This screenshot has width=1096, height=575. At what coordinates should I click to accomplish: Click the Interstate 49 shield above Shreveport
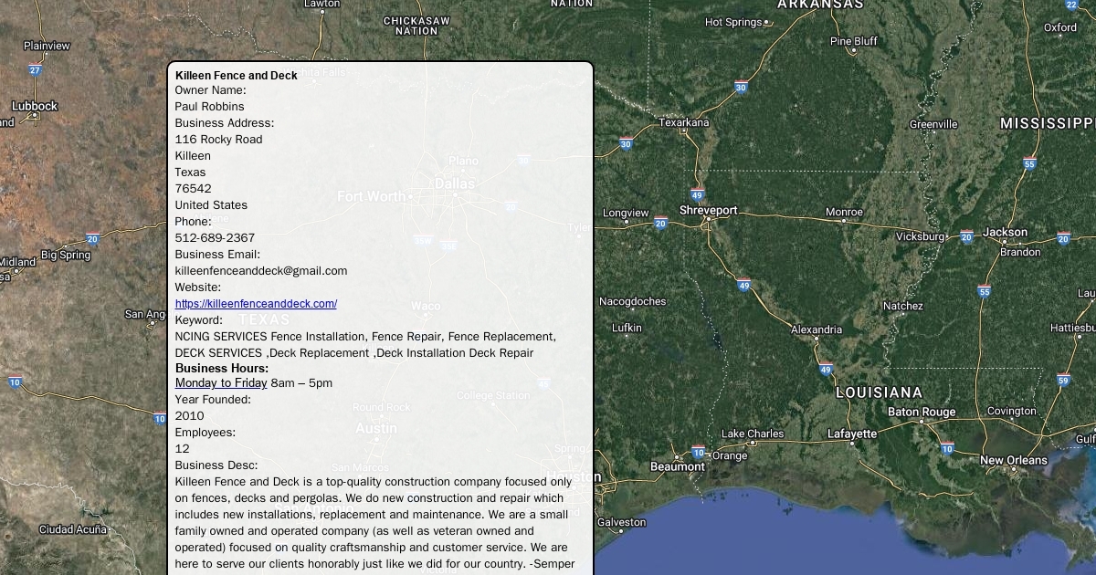coord(698,194)
